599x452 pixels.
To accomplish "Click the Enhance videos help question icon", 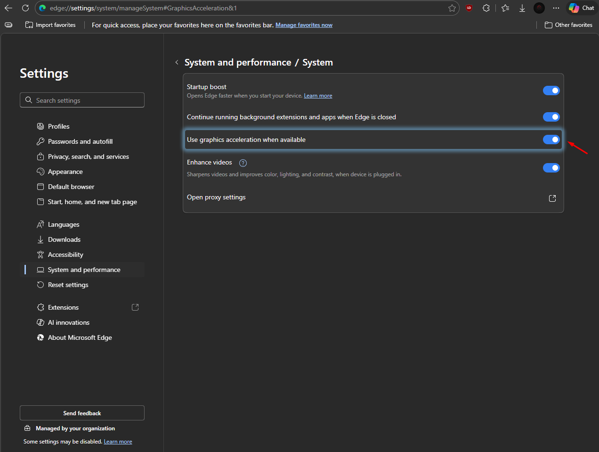I will pyautogui.click(x=243, y=163).
